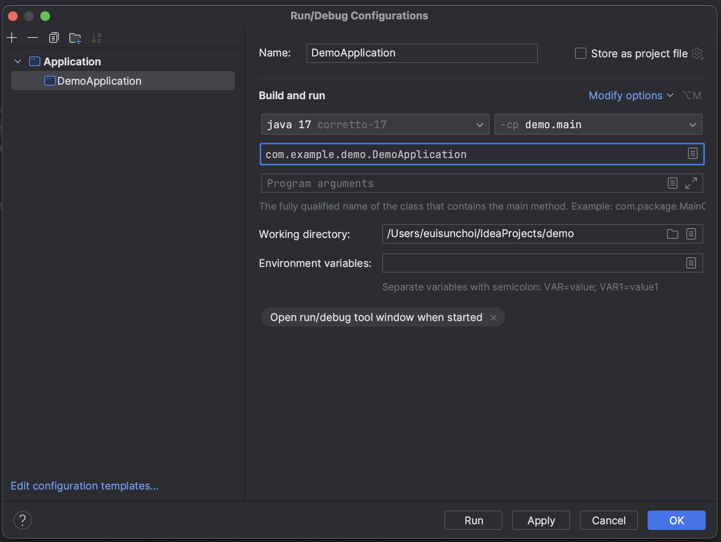Viewport: 721px width, 542px height.
Task: Click the Separate variables with semicolon hint
Action: pos(520,287)
